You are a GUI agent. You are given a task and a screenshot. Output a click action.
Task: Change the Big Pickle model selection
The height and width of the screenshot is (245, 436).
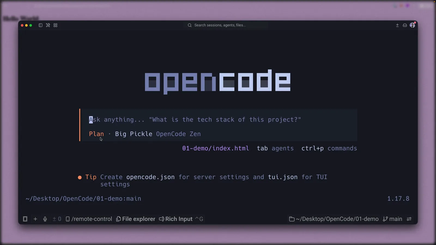tap(134, 134)
